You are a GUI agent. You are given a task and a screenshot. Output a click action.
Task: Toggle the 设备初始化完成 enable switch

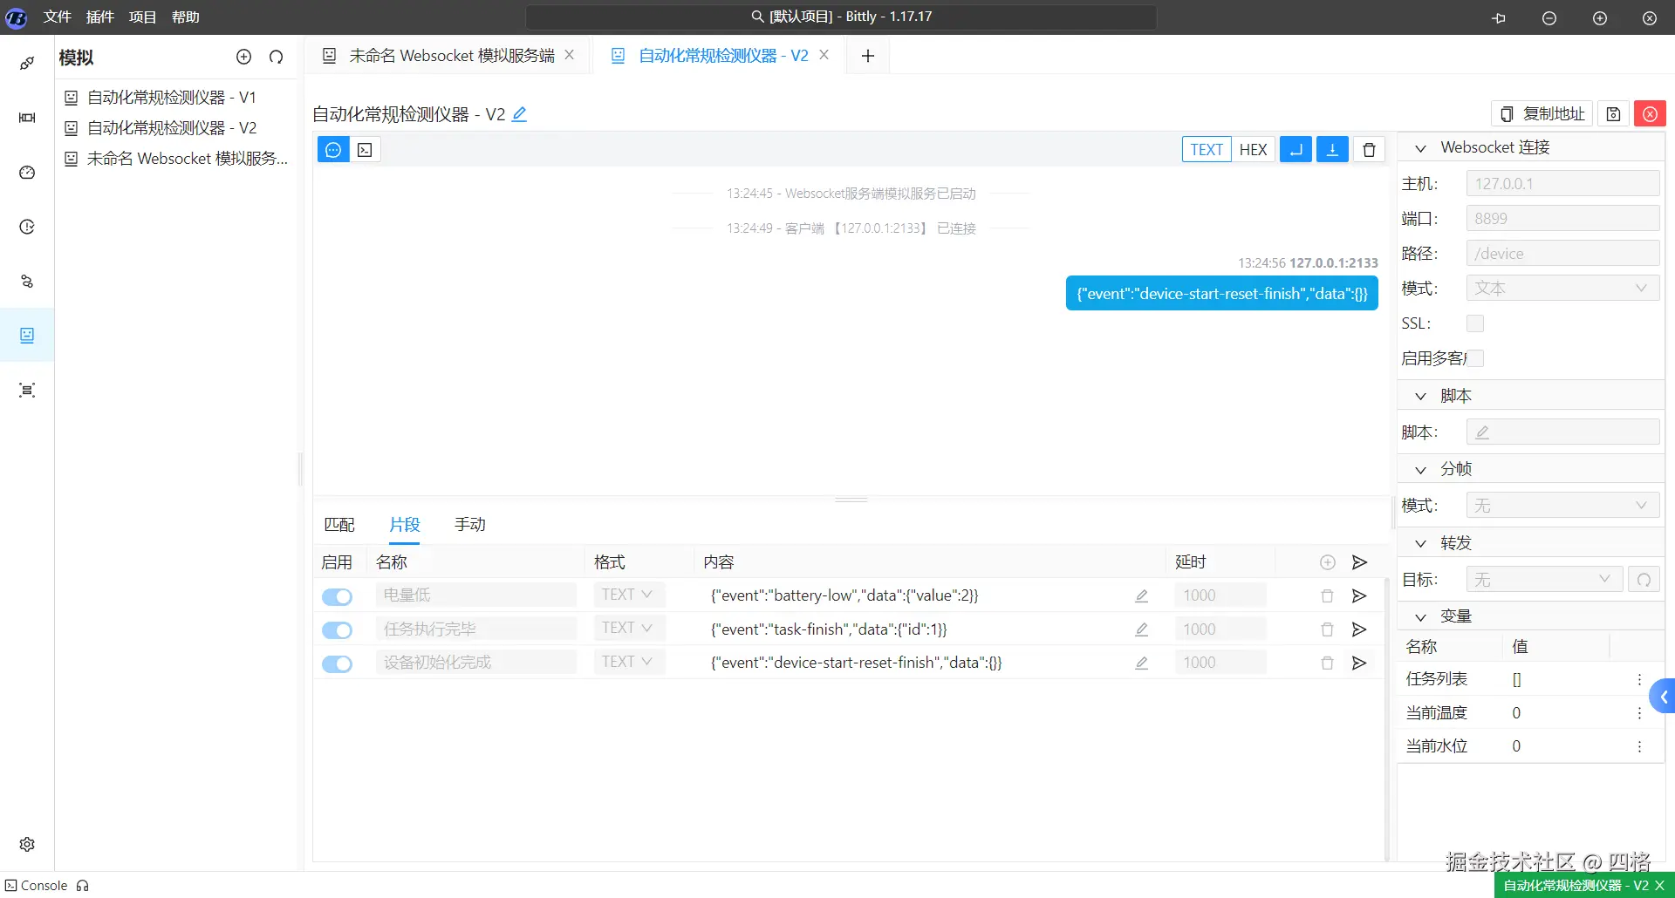click(337, 663)
